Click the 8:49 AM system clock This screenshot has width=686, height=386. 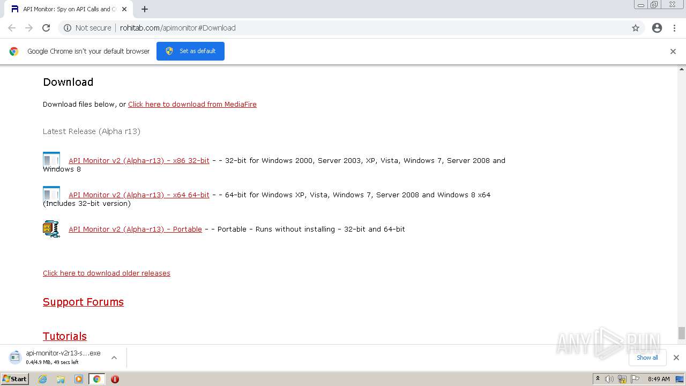coord(659,379)
